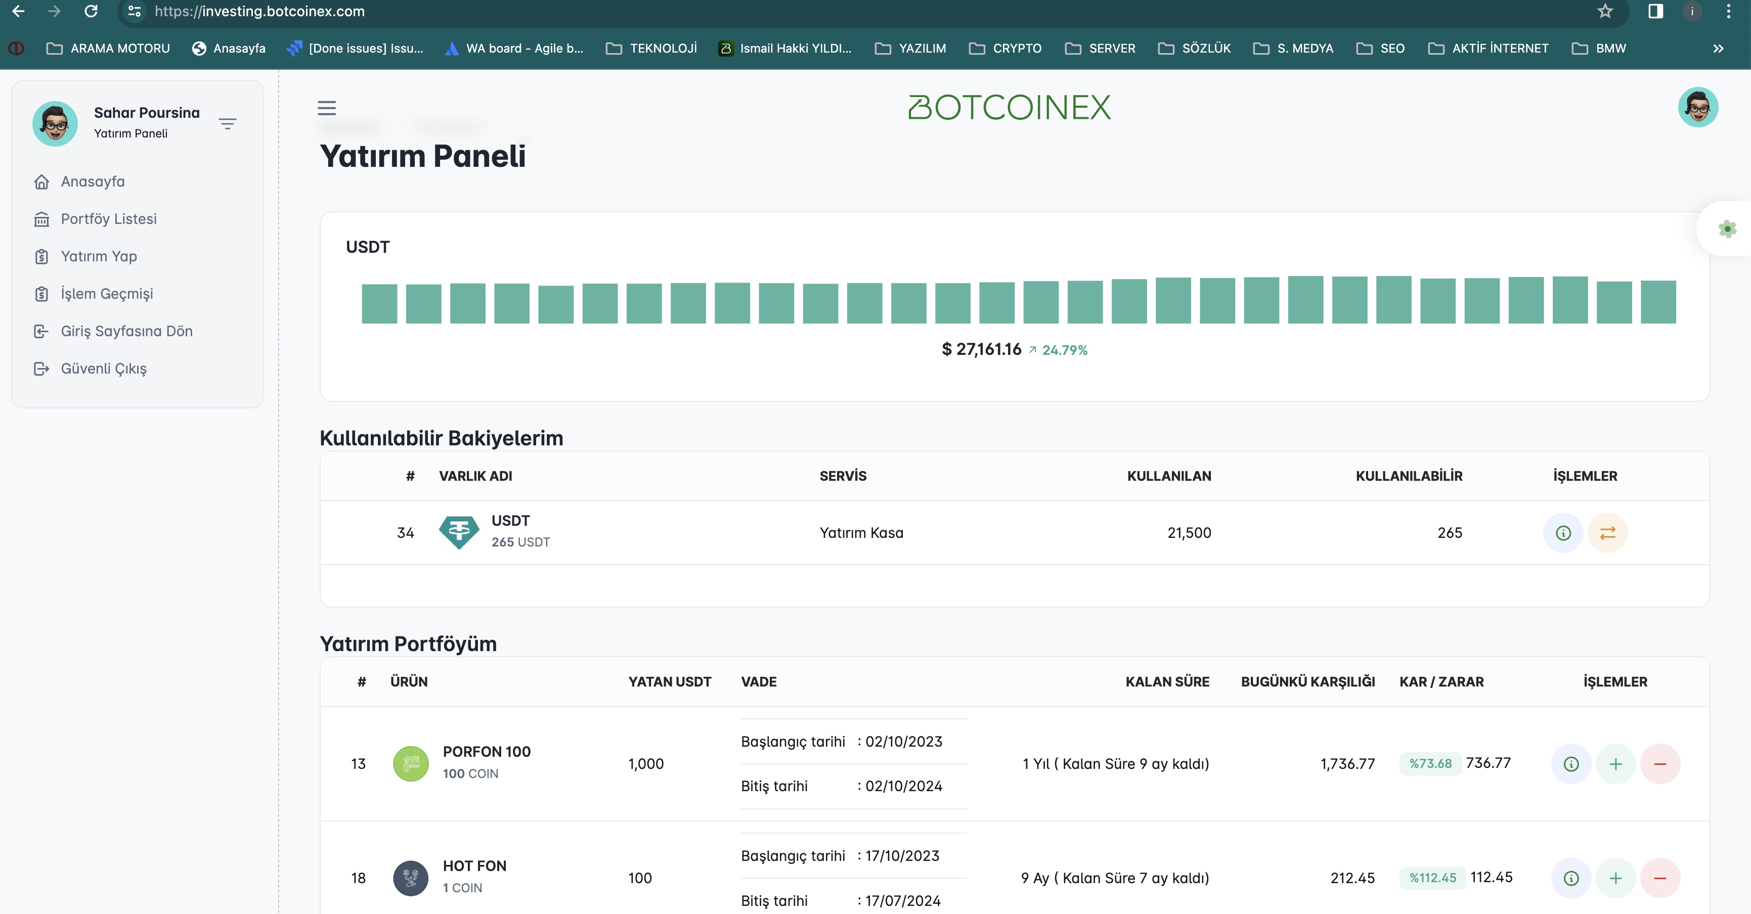Open the Chrome profile avatar
This screenshot has height=914, width=1751.
(1692, 11)
